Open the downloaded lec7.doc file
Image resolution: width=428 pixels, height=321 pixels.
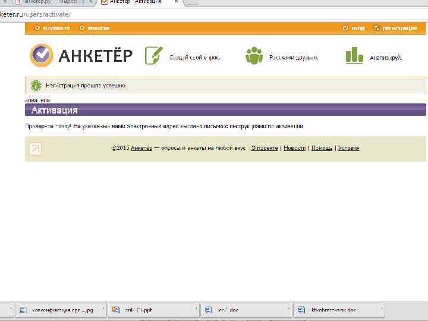(246, 310)
